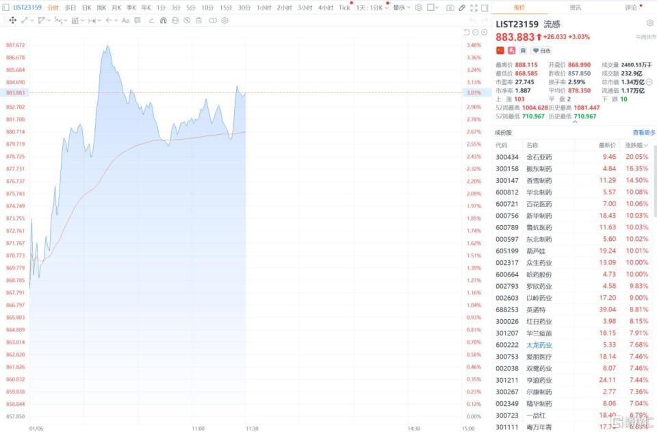Select 华兰疫苗 301207 row
This screenshot has height=432, width=657.
click(x=574, y=333)
